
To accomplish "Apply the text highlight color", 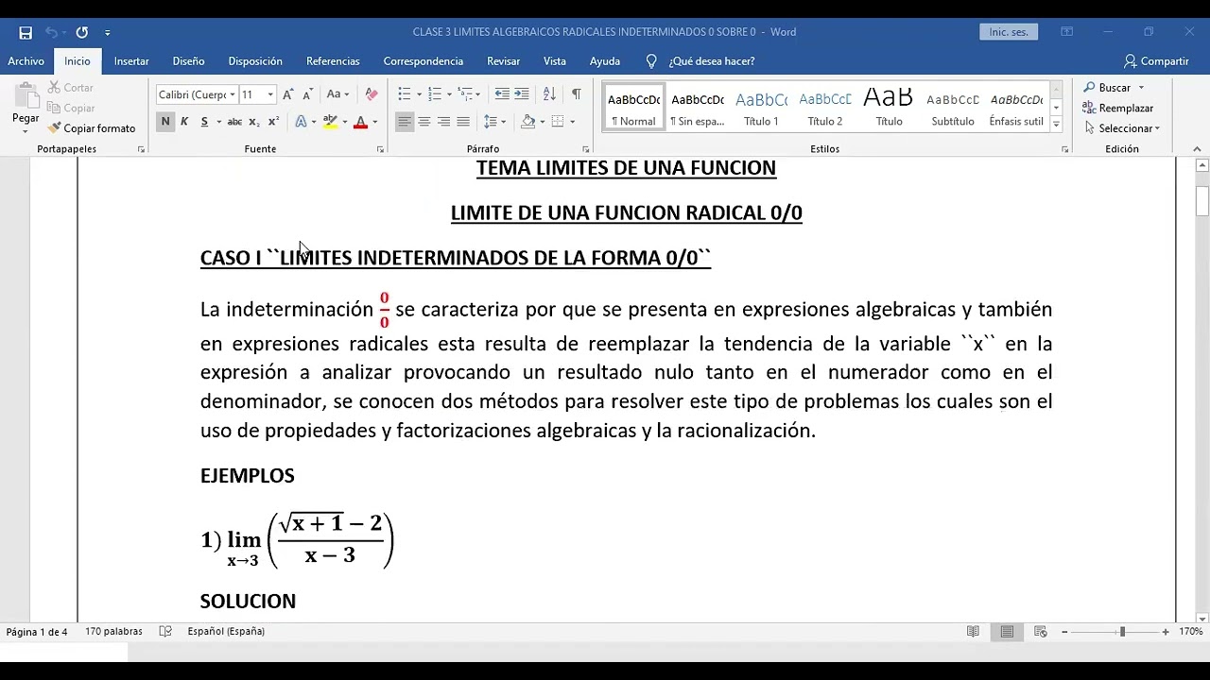I will tap(330, 122).
